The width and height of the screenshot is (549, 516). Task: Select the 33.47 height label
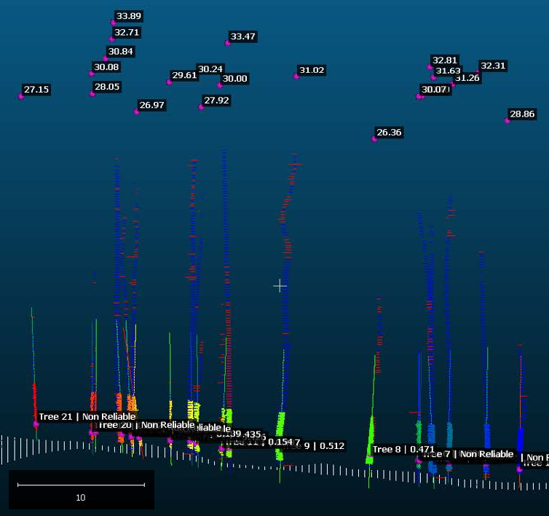(x=242, y=36)
